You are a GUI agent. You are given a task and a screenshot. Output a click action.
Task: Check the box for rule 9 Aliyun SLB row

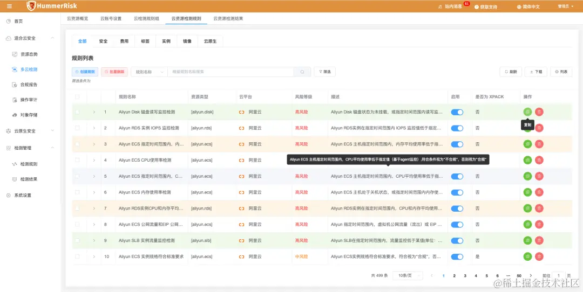point(77,240)
